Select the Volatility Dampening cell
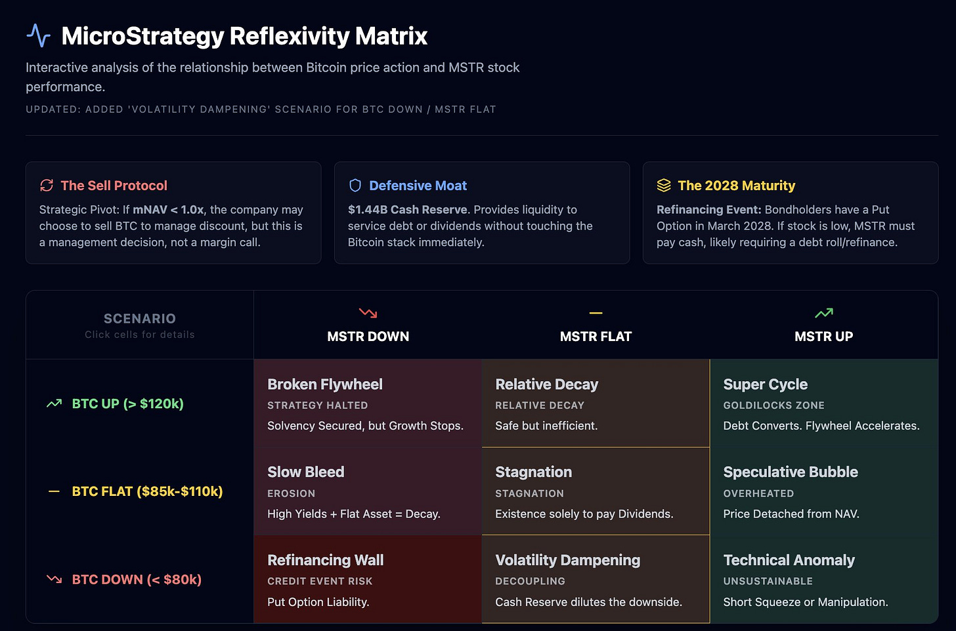This screenshot has width=956, height=631. pos(596,579)
